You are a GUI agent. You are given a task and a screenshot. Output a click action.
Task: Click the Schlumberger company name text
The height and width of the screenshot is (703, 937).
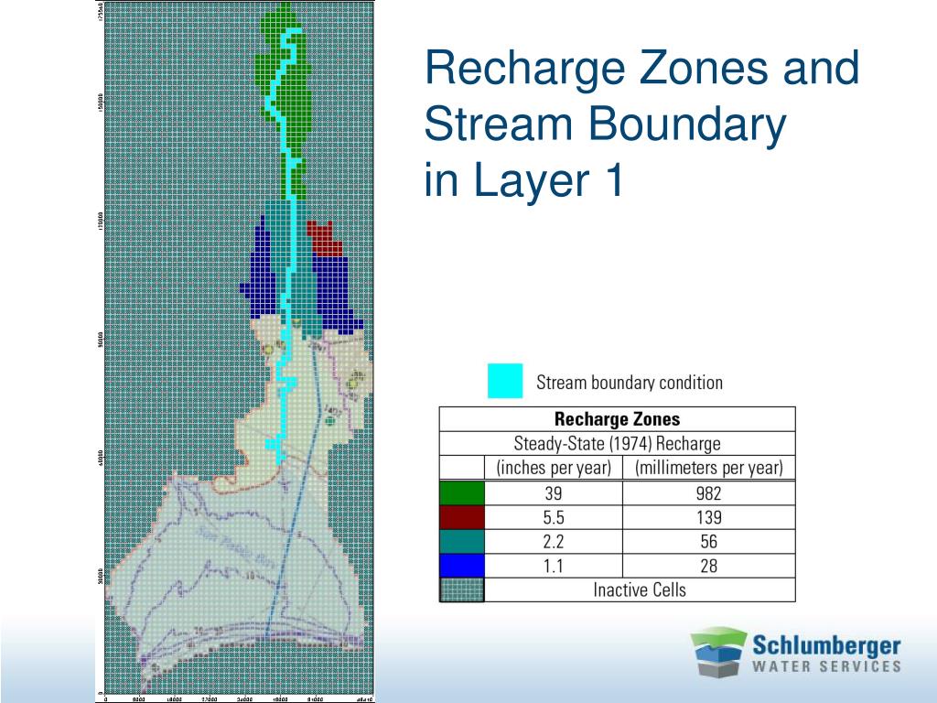coord(826,644)
